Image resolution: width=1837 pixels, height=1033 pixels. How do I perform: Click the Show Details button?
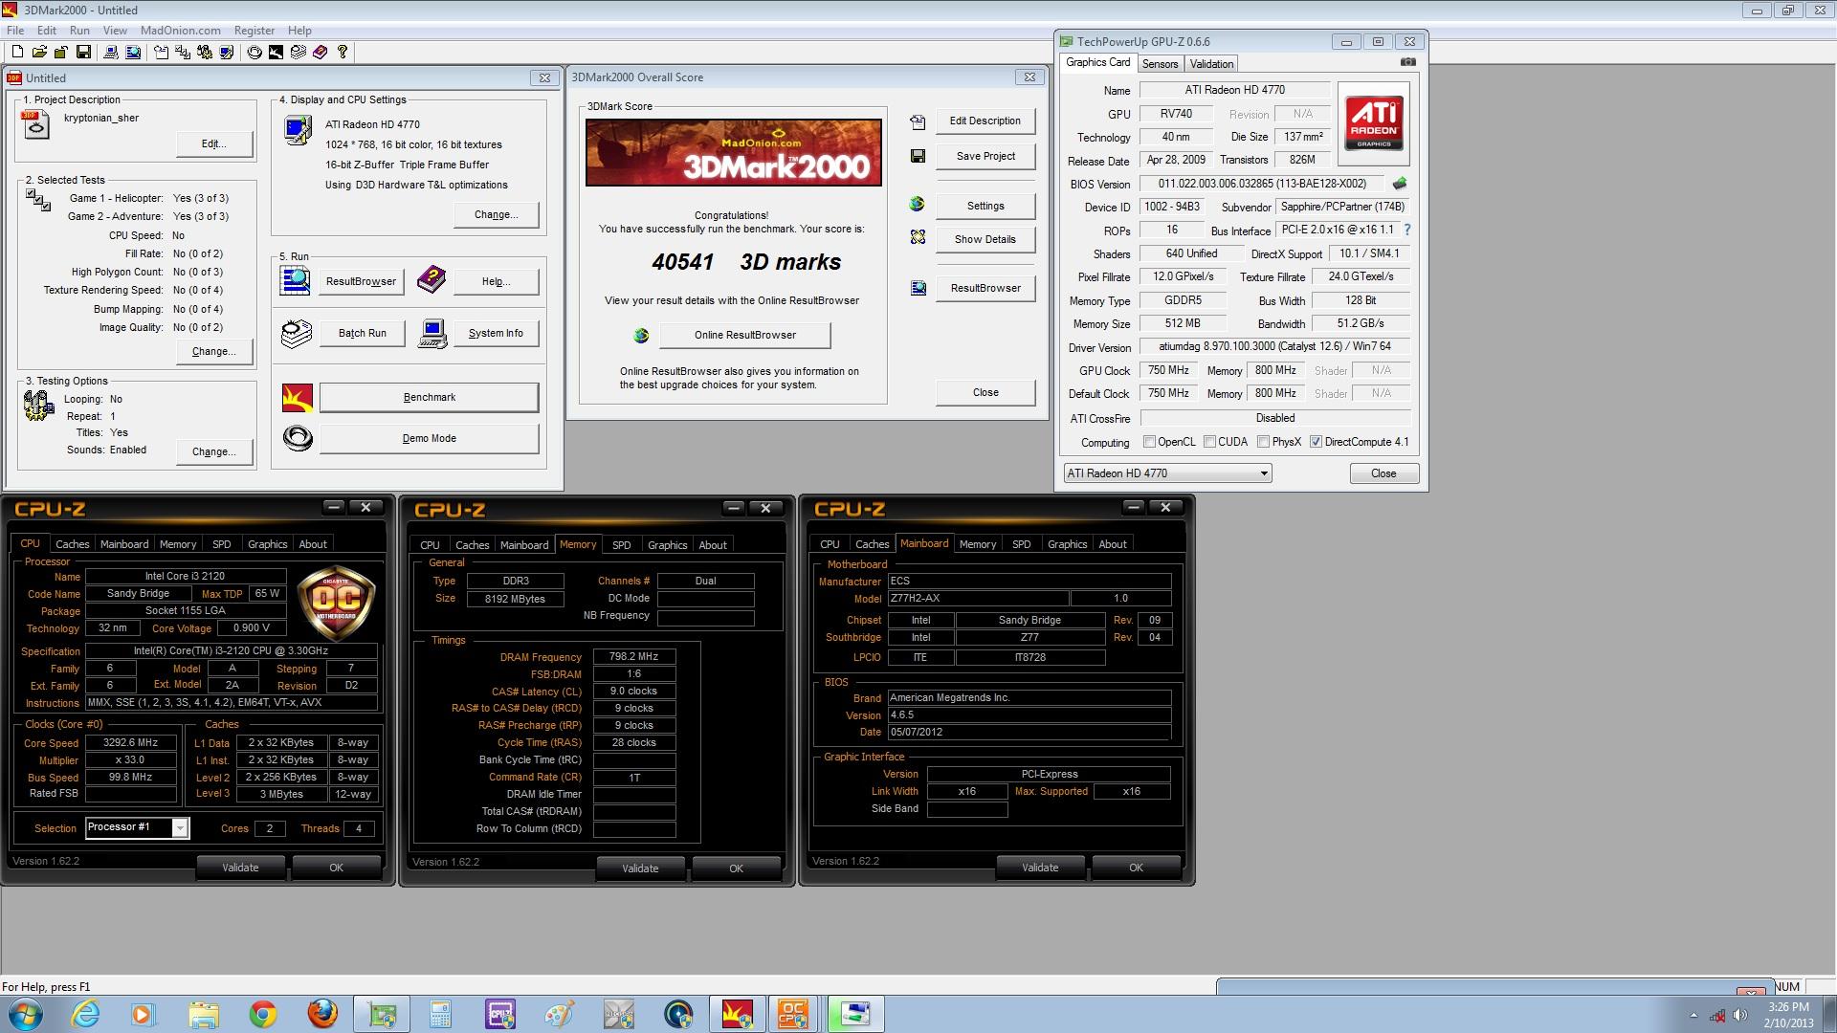(x=985, y=239)
